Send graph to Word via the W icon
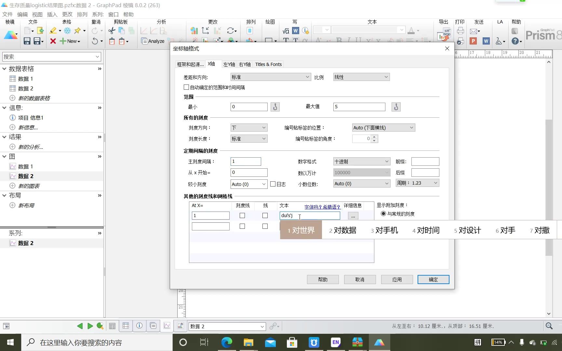The width and height of the screenshot is (562, 351). [486, 41]
